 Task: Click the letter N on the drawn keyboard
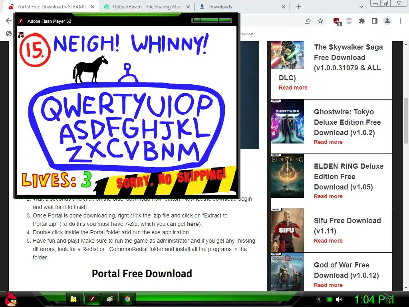point(168,152)
